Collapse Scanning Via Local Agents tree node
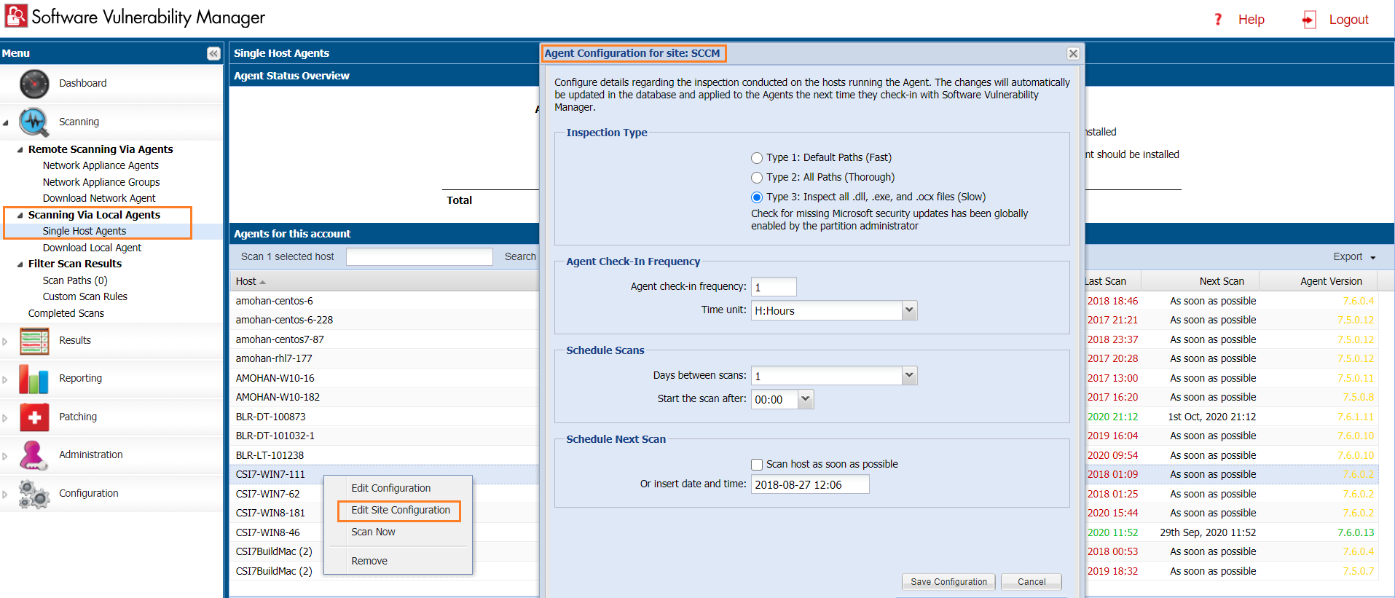The height and width of the screenshot is (598, 1395). click(20, 216)
